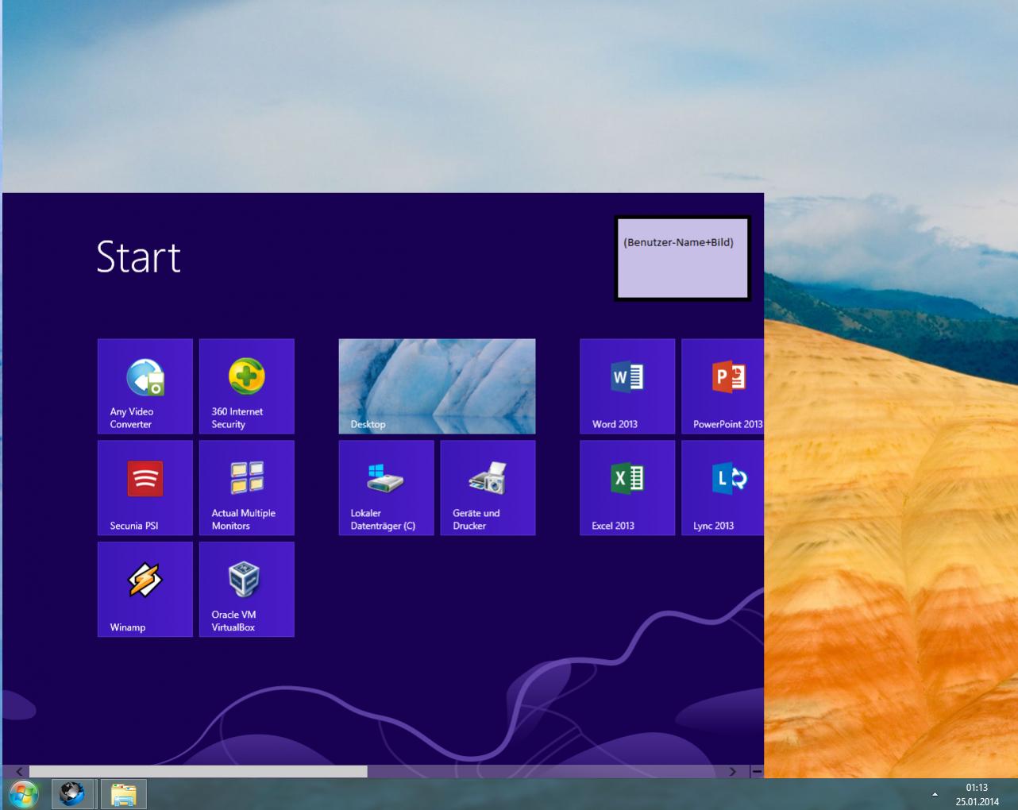This screenshot has width=1018, height=810.
Task: Click the horizontal scrollbar thumb
Action: click(199, 772)
